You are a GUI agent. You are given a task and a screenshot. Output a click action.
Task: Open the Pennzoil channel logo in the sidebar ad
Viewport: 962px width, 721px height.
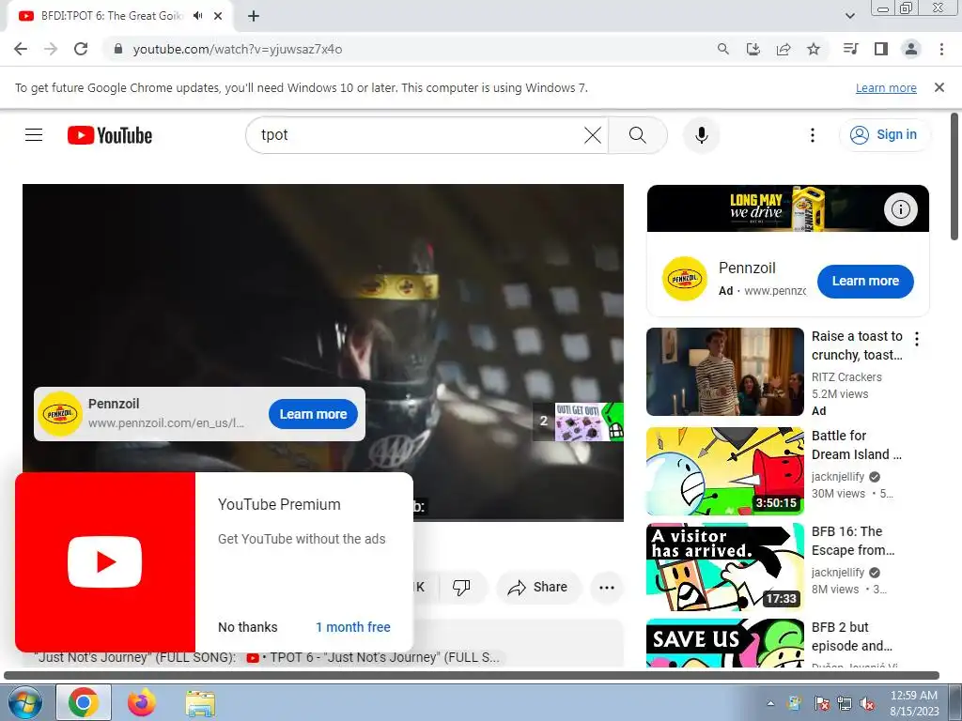click(685, 279)
